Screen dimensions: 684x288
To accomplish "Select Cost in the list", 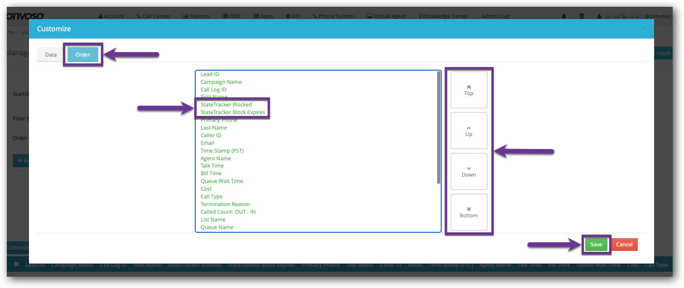I will (x=206, y=189).
